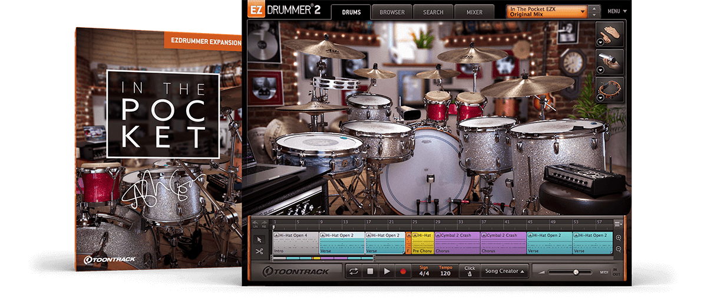This screenshot has height=305, width=707.
Task: Select the Hi-Hat Pre Chorus yellow block
Action: tap(422, 242)
